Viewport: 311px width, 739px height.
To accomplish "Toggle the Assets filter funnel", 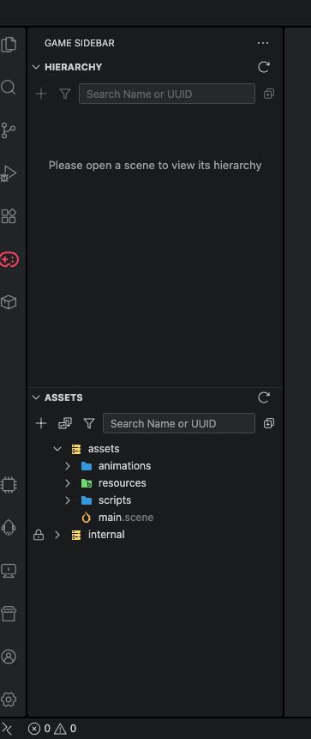I will coord(89,423).
